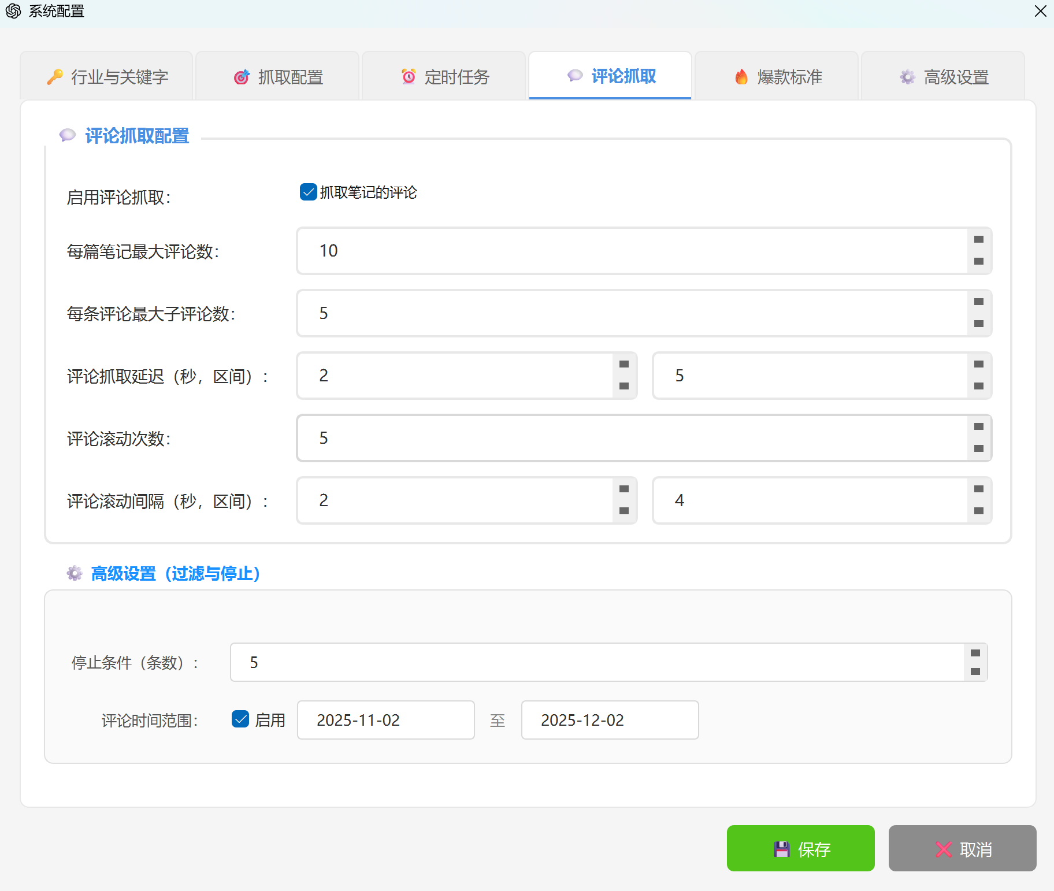This screenshot has width=1054, height=891.
Task: Increment the 停止条件 value with its up arrow
Action: 975,652
